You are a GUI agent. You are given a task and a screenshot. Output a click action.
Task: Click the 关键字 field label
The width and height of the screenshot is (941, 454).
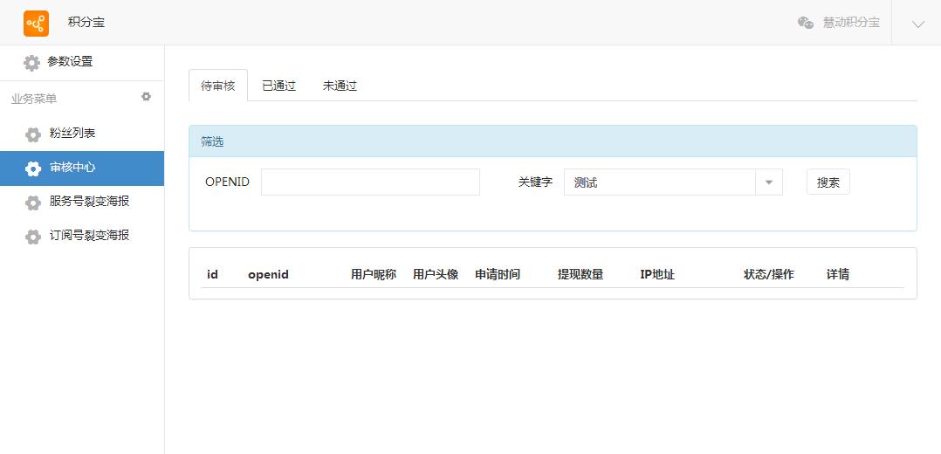click(x=535, y=182)
